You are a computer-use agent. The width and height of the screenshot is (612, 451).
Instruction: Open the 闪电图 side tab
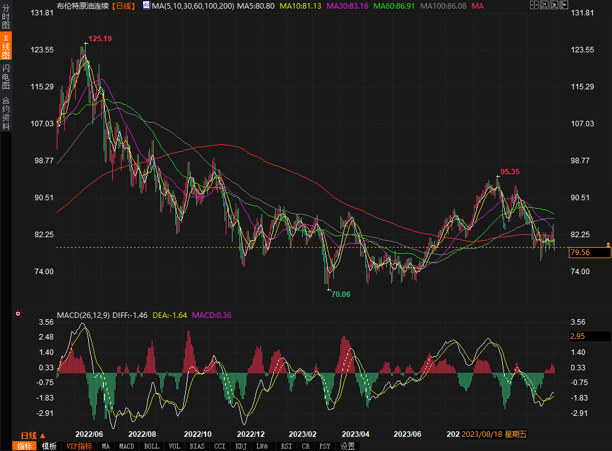6,76
